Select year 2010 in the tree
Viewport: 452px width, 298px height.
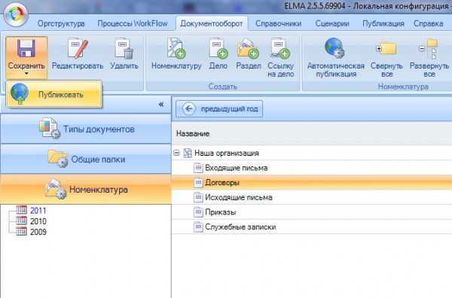tap(38, 221)
